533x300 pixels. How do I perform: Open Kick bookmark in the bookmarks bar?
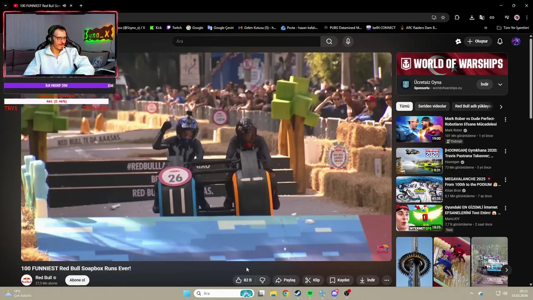coord(156,28)
